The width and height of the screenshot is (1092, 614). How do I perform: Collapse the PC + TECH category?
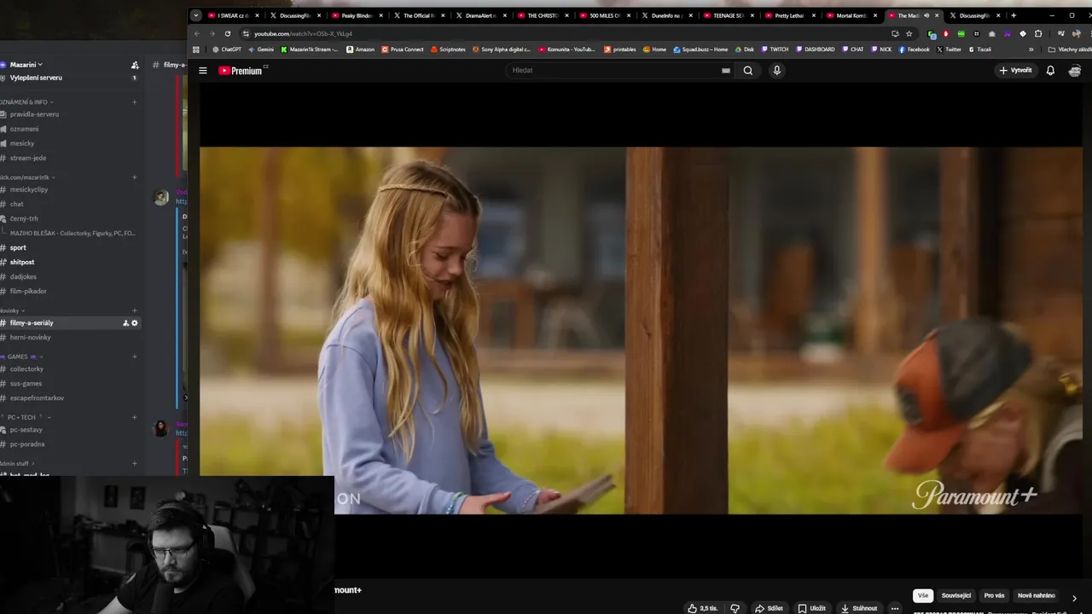[x=27, y=417]
